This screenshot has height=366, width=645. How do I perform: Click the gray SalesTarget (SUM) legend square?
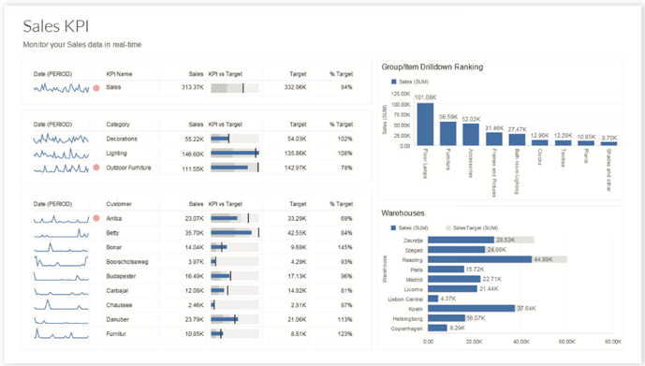[448, 227]
